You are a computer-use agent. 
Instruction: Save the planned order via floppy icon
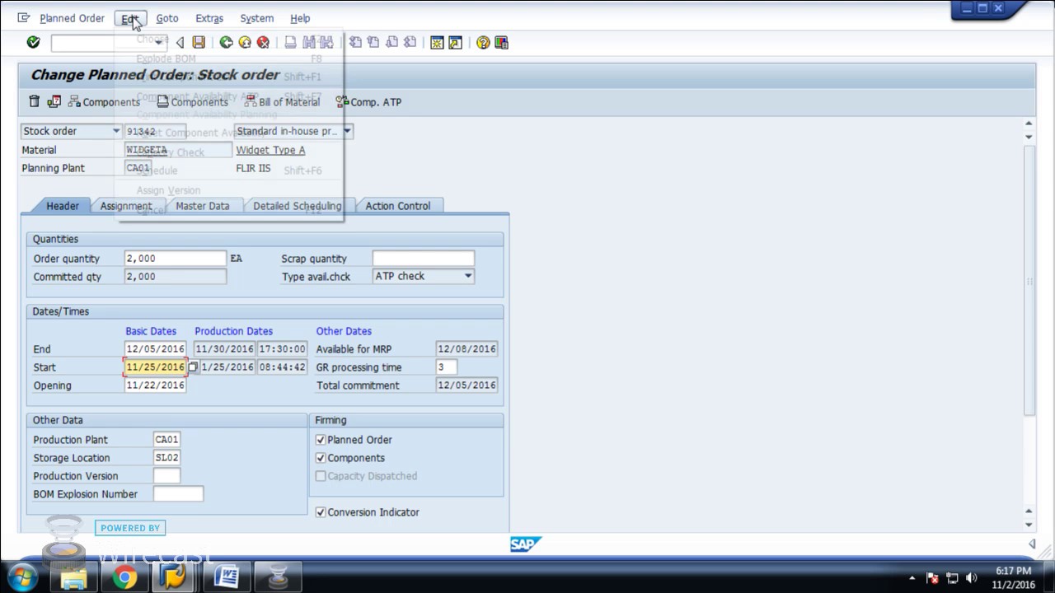click(199, 42)
